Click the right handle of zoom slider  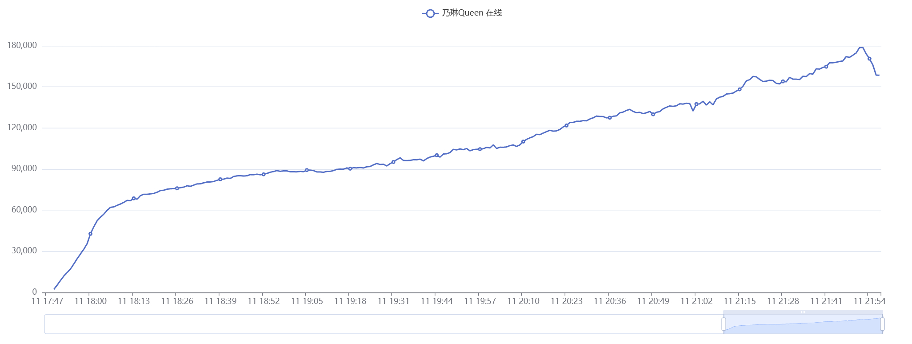point(882,324)
